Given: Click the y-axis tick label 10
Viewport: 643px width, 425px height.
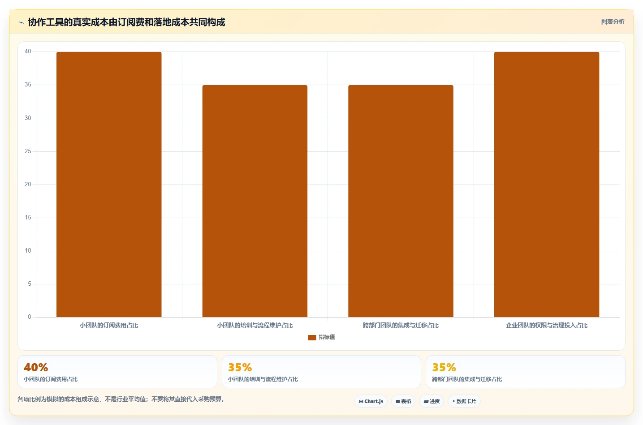Looking at the screenshot, I should [x=28, y=251].
